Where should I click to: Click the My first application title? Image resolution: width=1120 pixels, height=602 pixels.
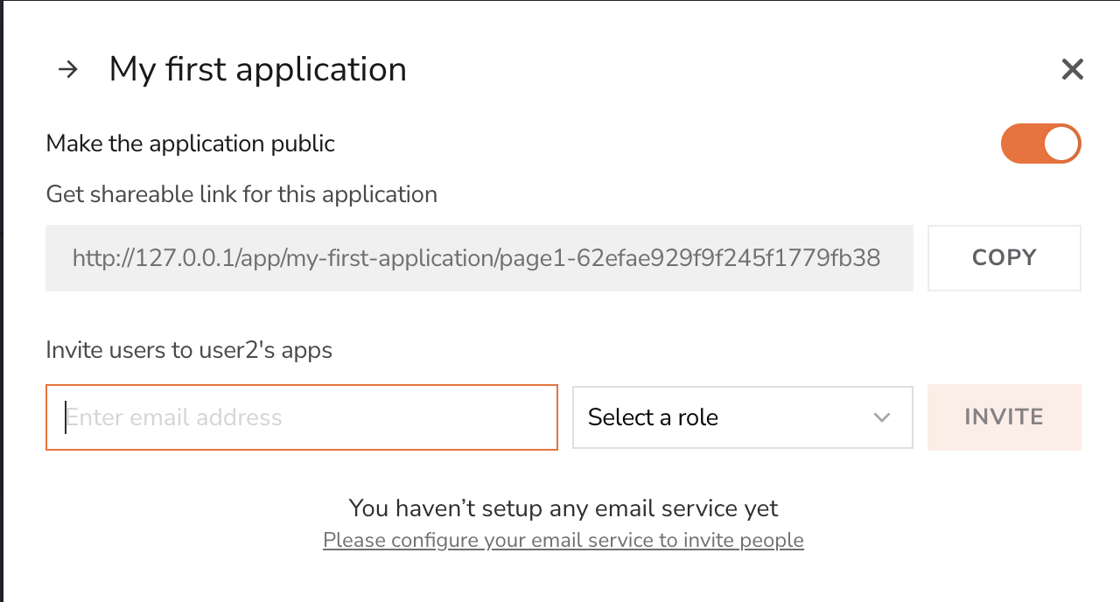[x=257, y=70]
